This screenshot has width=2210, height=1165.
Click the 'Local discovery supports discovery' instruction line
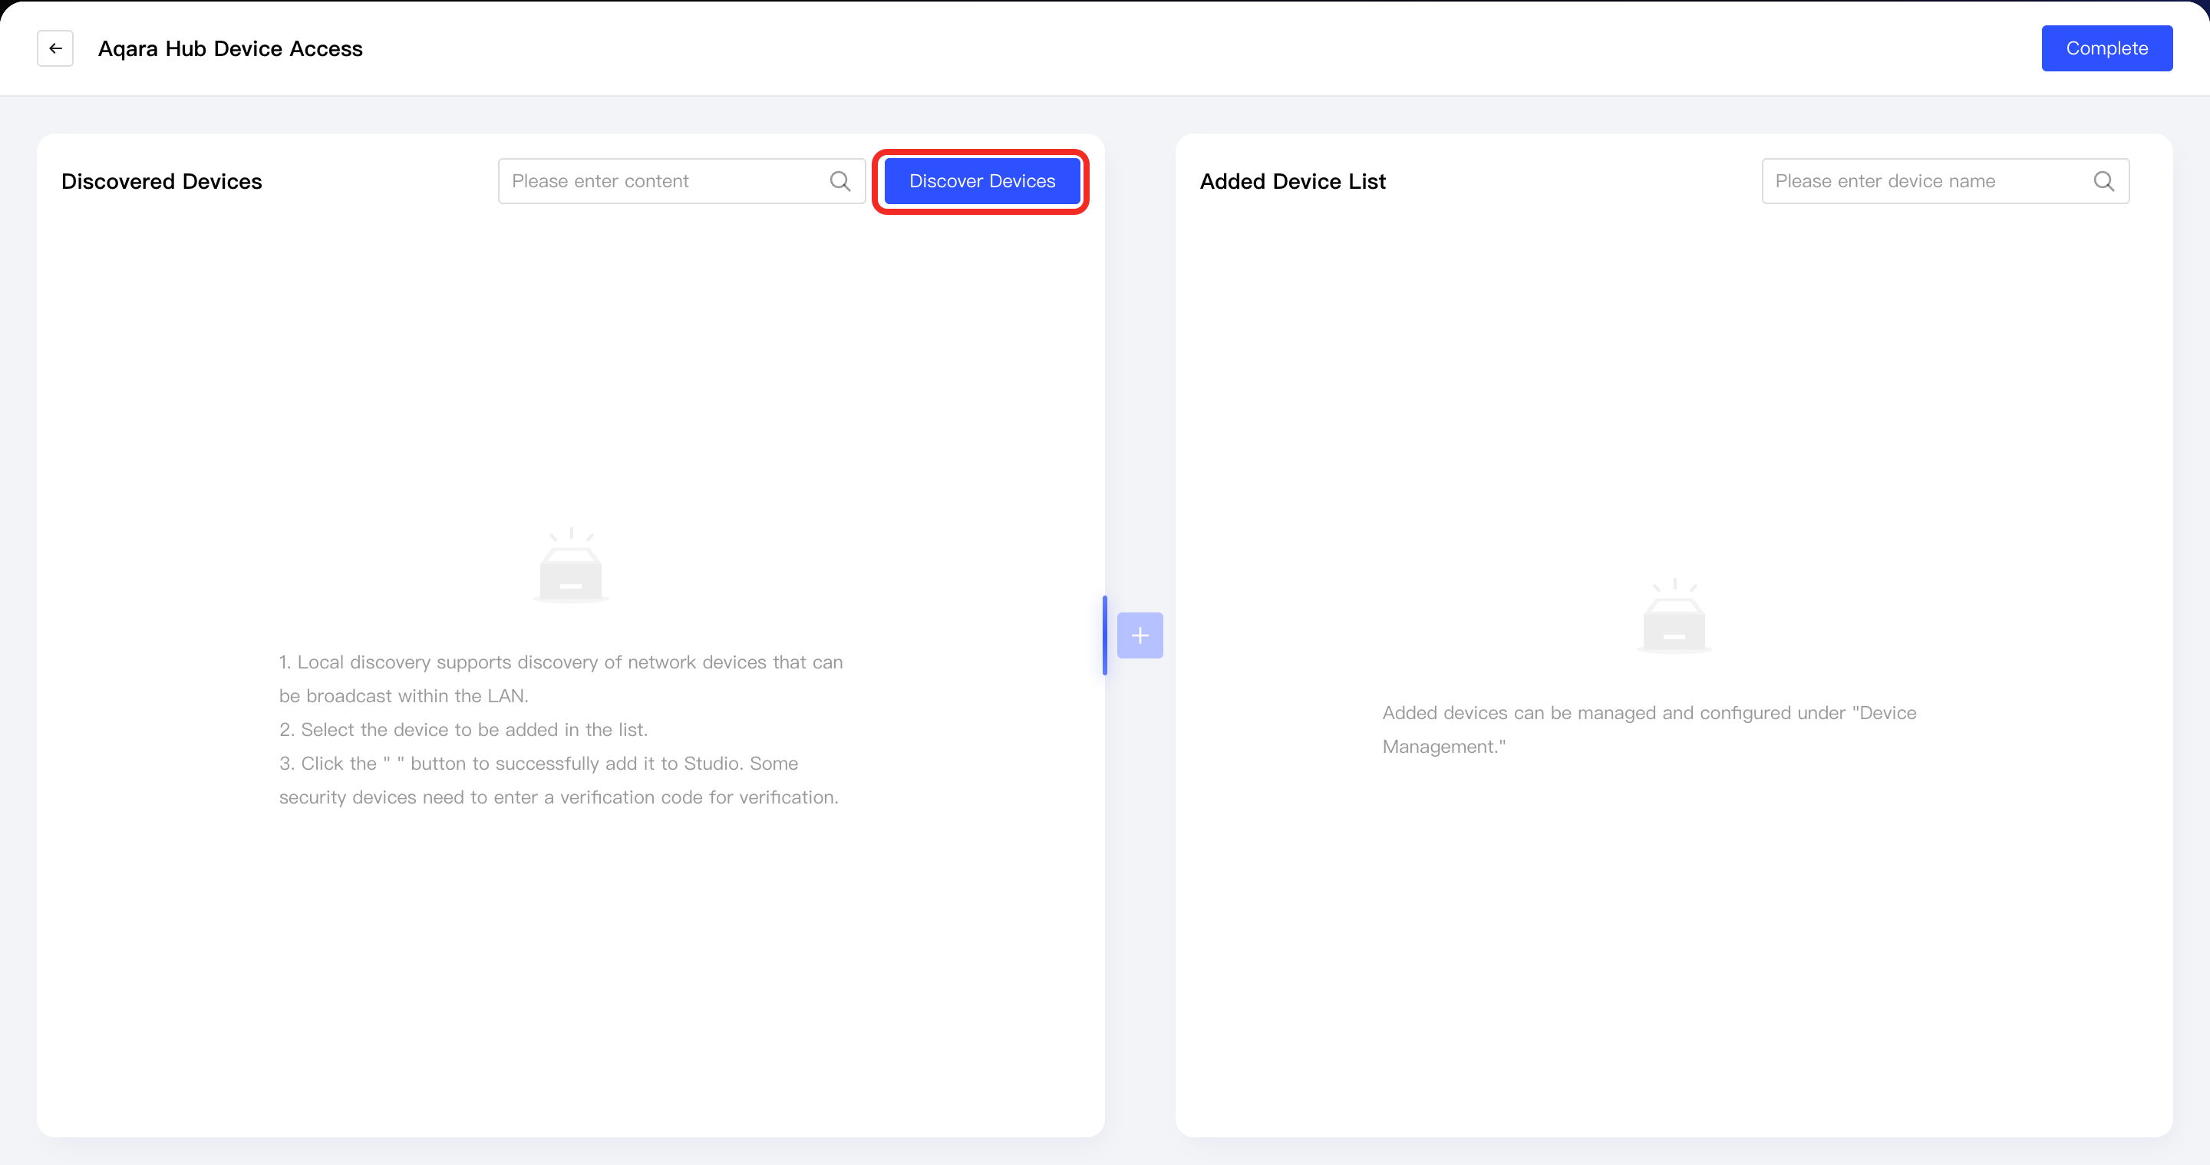coord(561,662)
